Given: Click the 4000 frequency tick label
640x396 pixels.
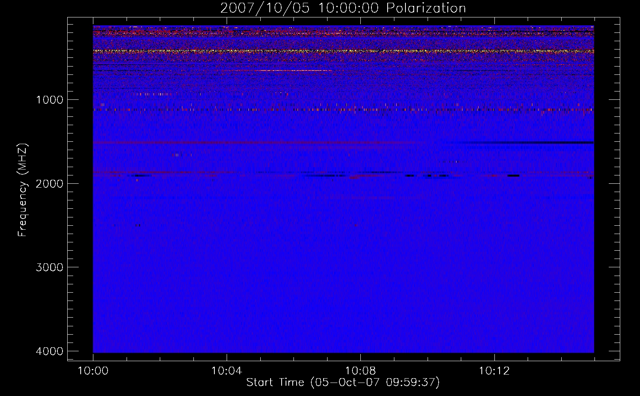Looking at the screenshot, I should coord(49,351).
